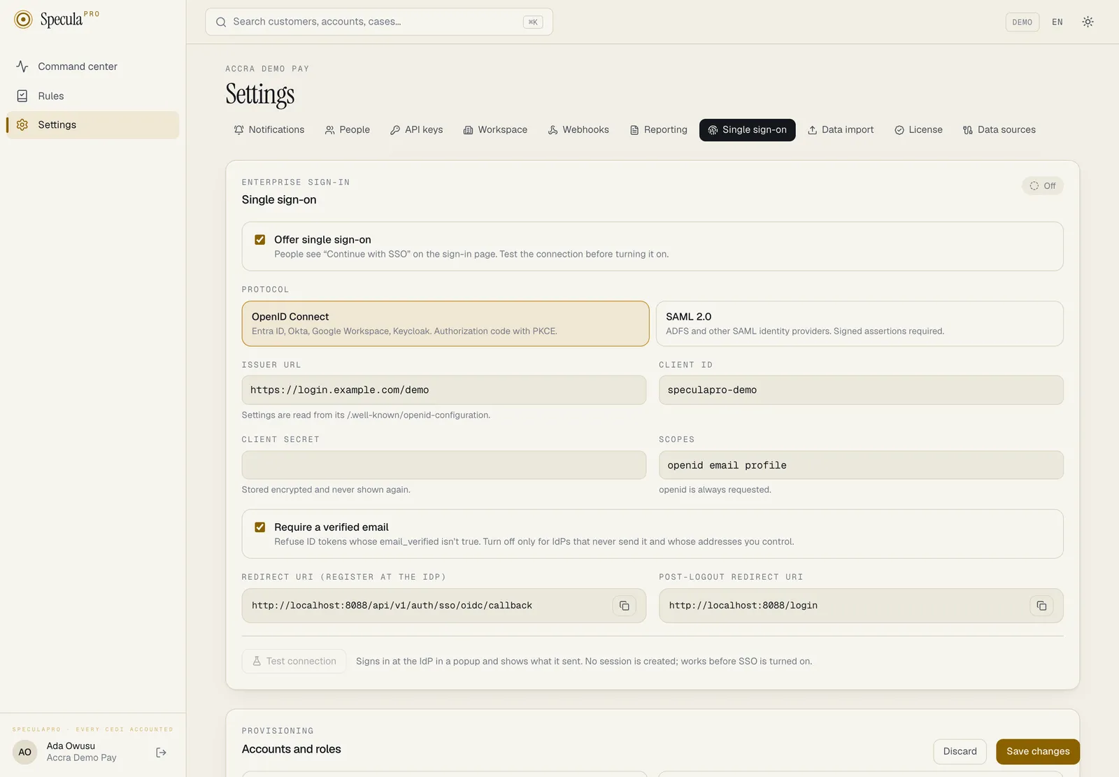Copy the redirect URI callback value

pos(624,606)
